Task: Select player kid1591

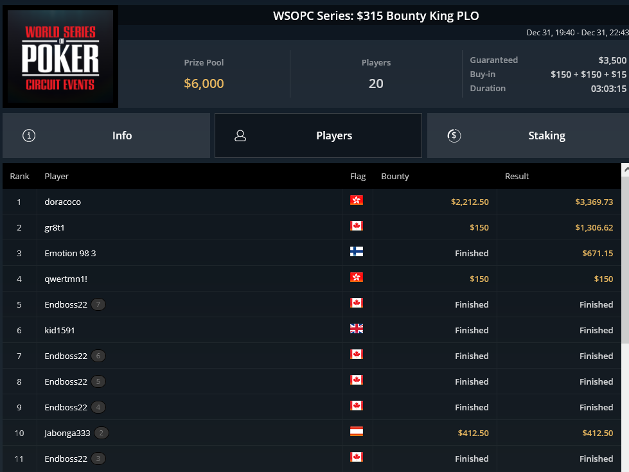Action: click(59, 330)
